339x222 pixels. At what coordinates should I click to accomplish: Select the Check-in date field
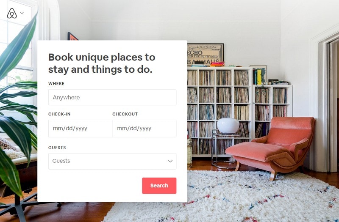click(x=81, y=129)
